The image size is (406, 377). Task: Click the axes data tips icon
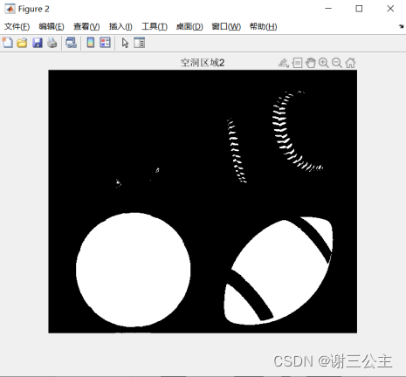coord(298,63)
